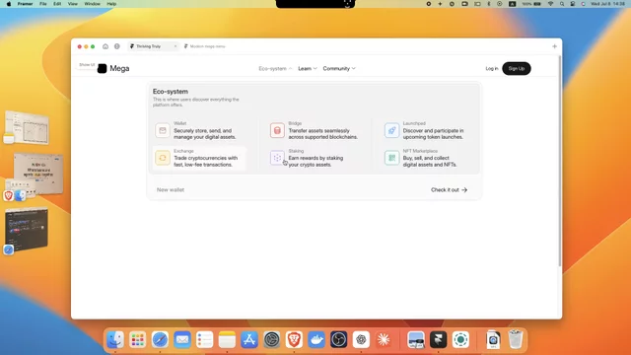Image resolution: width=631 pixels, height=355 pixels.
Task: Close the Thriving Truly tab
Action: 175,46
